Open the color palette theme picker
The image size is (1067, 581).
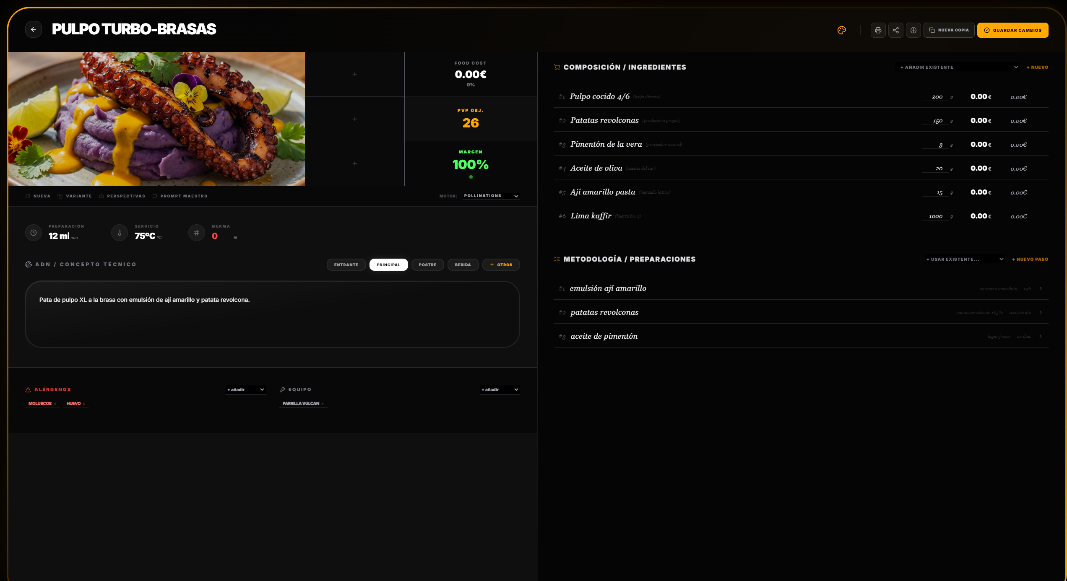click(841, 30)
